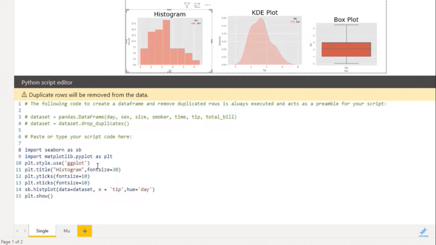The width and height of the screenshot is (436, 245).
Task: Click the duplicate rows warning icon
Action: click(24, 95)
